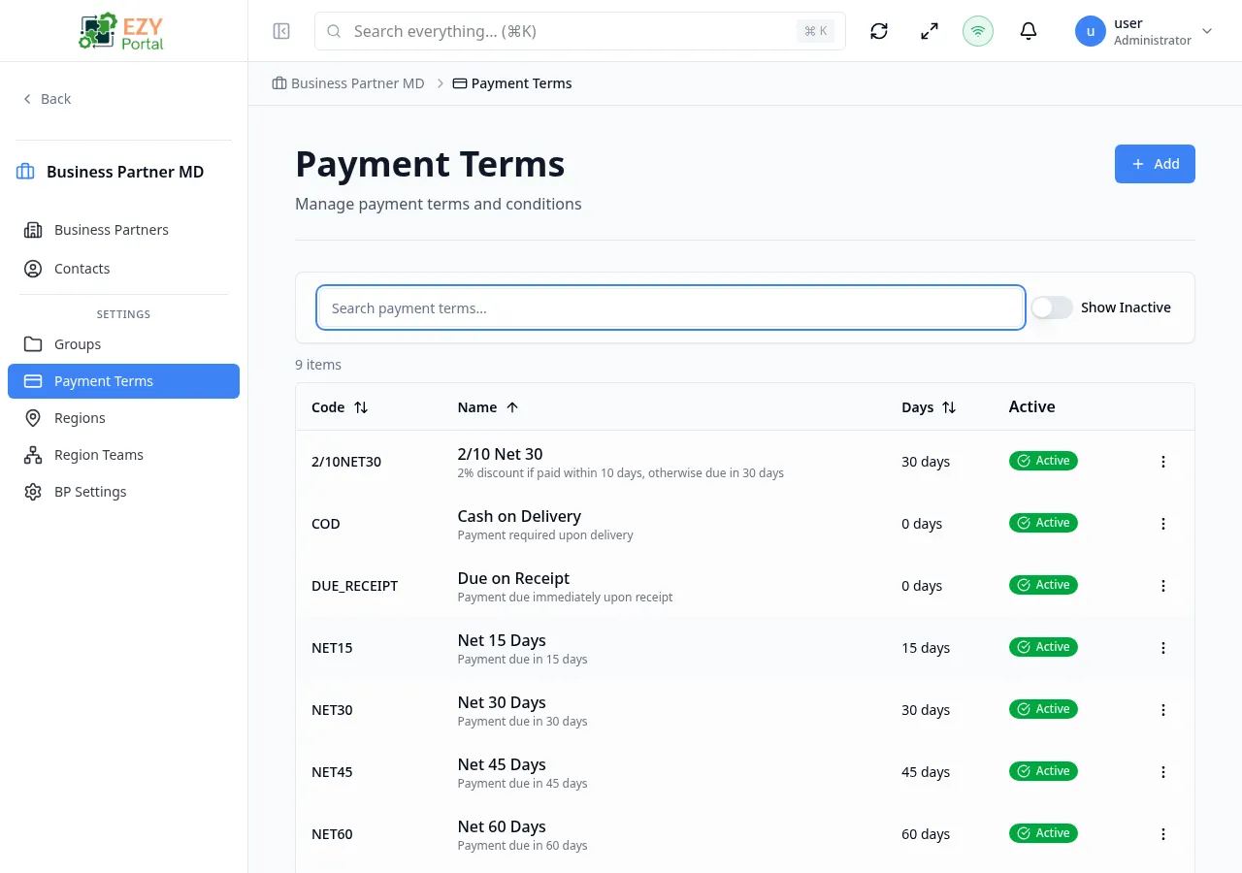Open notifications with the bell icon
Viewport: 1242px width, 873px height.
coord(1028,31)
